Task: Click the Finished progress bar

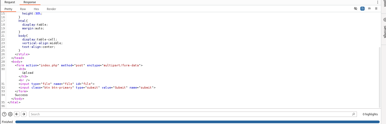Action: pyautogui.click(x=197, y=122)
